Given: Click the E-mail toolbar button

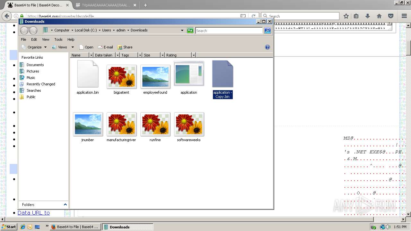Looking at the screenshot, I should tap(105, 47).
